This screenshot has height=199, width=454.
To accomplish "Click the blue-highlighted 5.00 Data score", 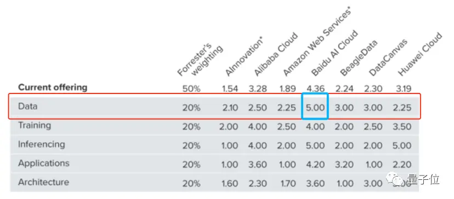I will coord(315,108).
